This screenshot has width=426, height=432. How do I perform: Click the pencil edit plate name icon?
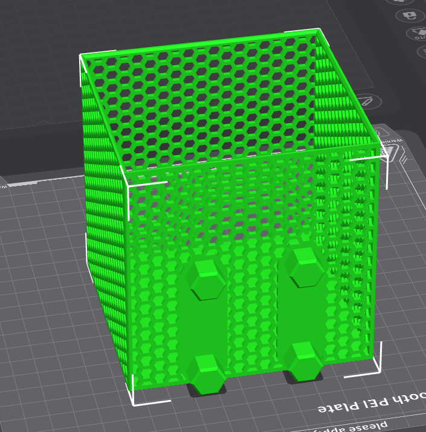(x=368, y=101)
